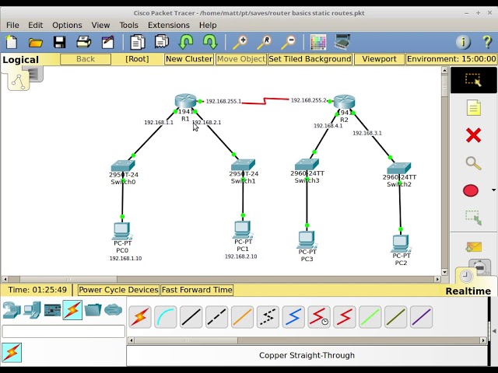Viewport: 498px width, 373px height.
Task: Click the Viewport button
Action: (x=379, y=59)
